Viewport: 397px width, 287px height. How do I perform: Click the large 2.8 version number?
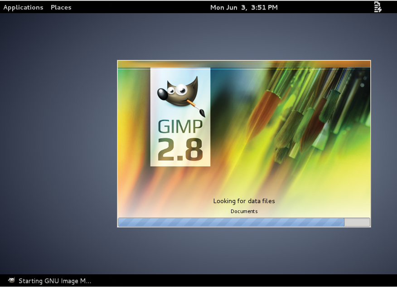coord(180,149)
